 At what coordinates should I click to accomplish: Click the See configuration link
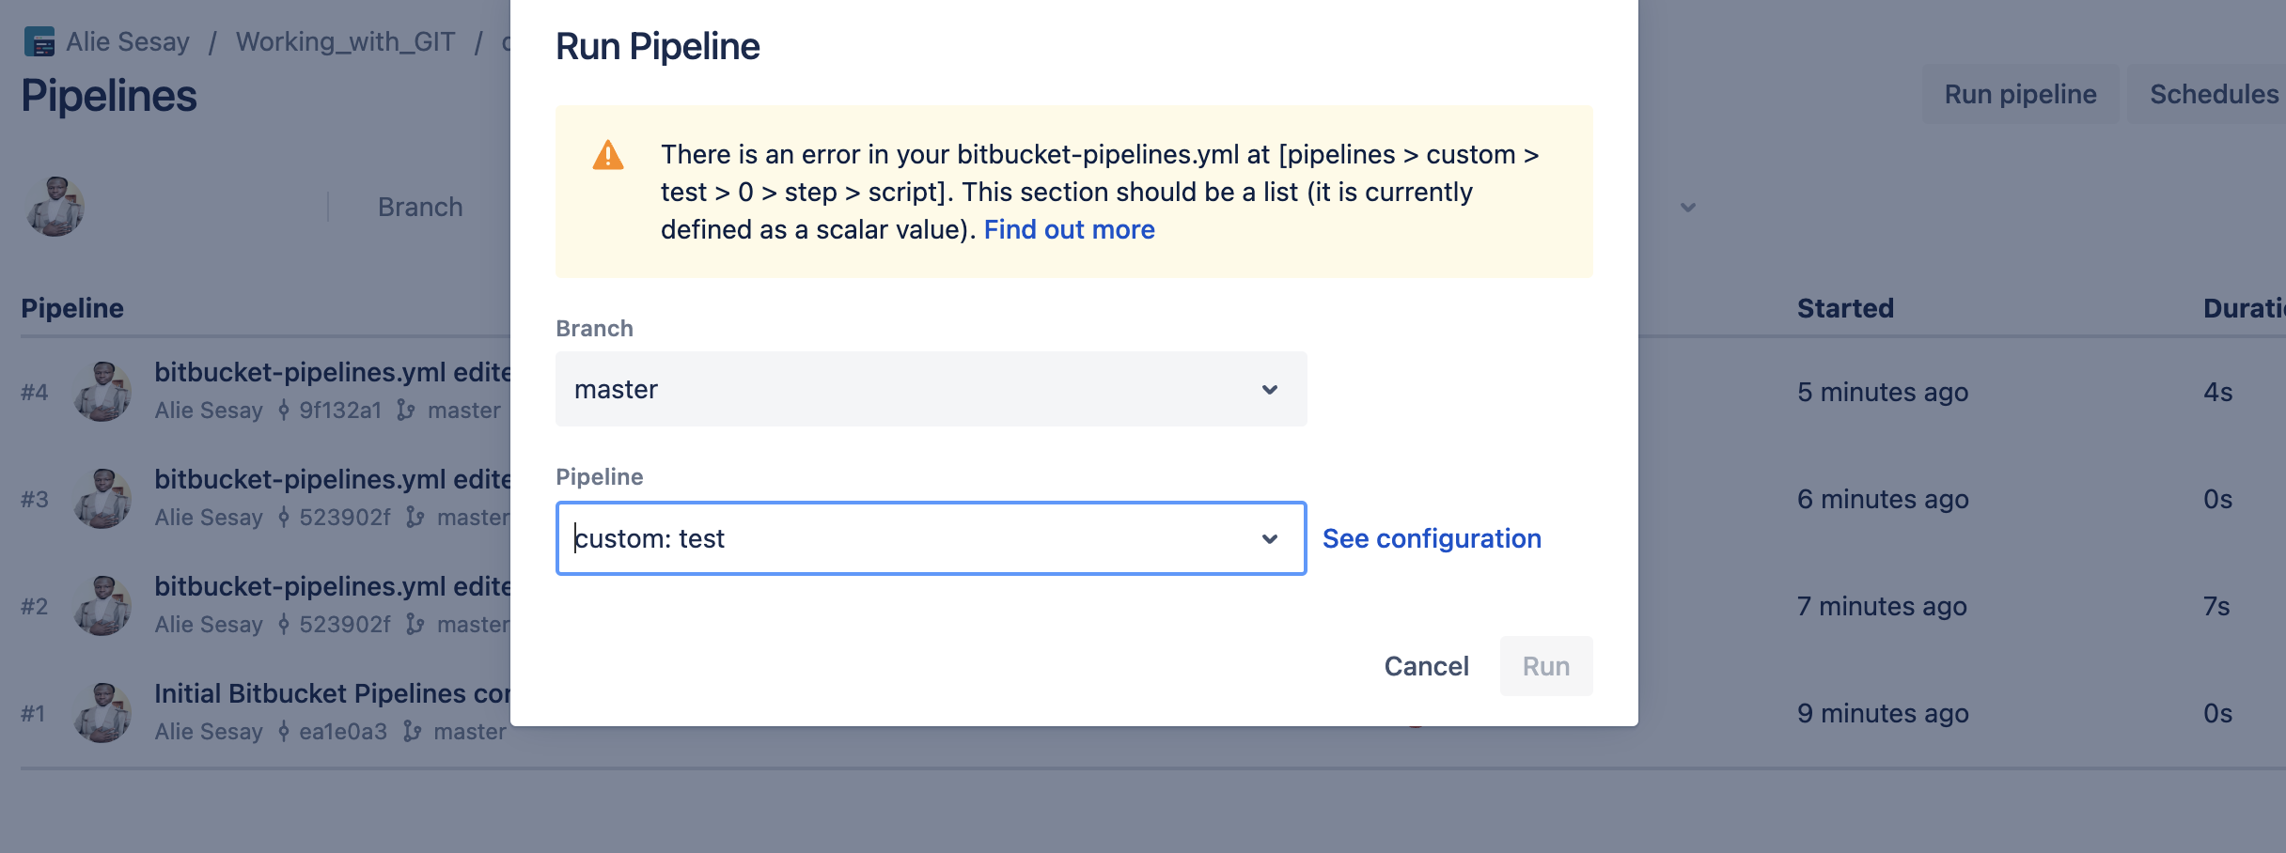click(1431, 538)
